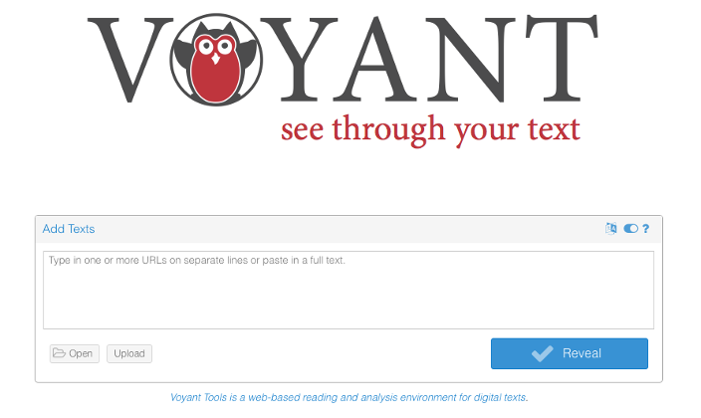
Task: Click the letter Y in the VOYANT wordmark
Action: point(299,58)
